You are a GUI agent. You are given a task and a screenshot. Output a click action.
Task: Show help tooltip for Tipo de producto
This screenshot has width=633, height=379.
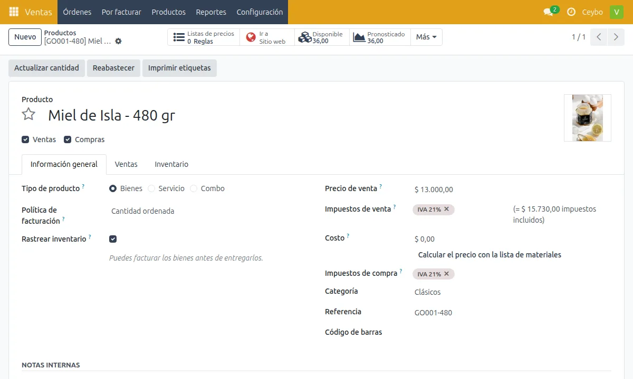click(x=83, y=186)
